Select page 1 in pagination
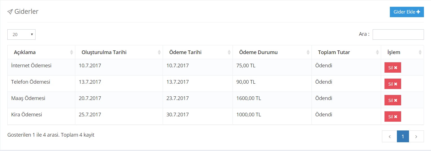Screen dimensions: 431x151 tap(403, 136)
